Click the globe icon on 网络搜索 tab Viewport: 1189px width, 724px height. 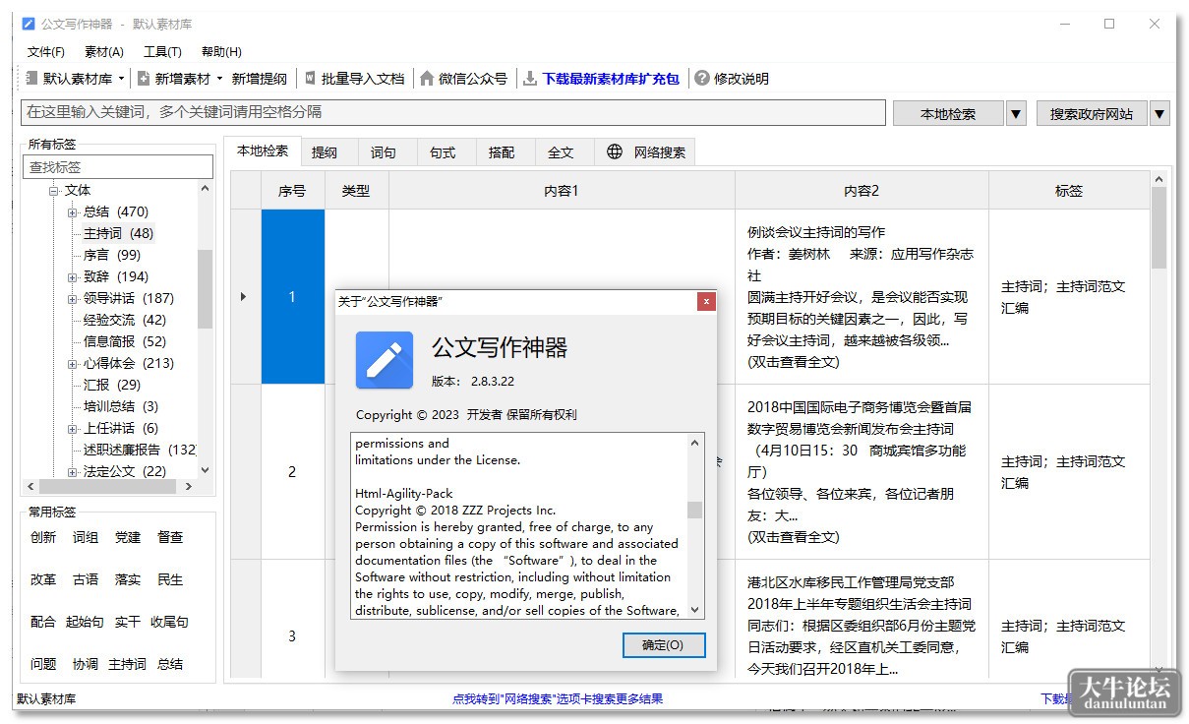coord(615,151)
